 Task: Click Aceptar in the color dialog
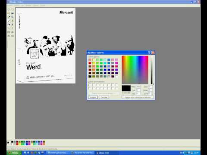click(x=93, y=97)
